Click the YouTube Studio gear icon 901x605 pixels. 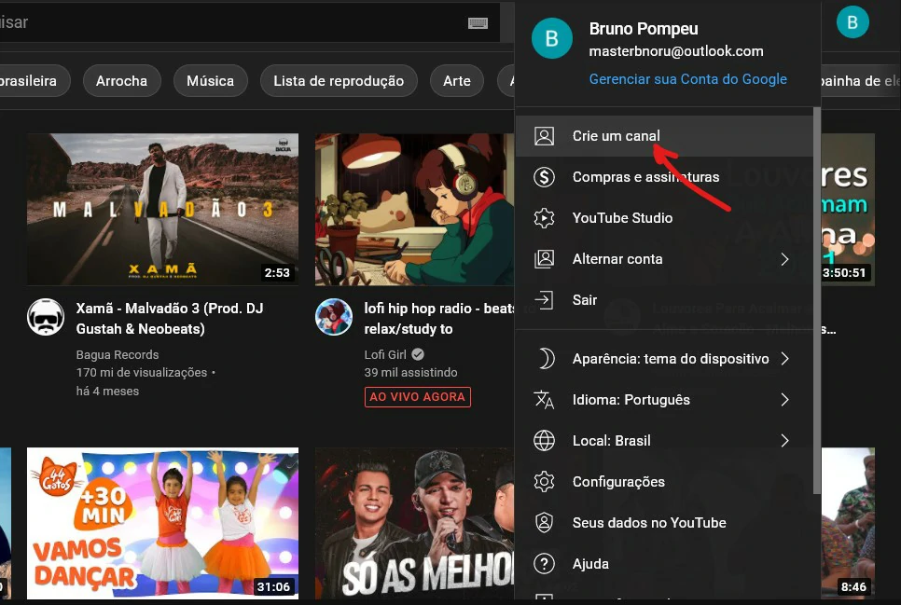[x=544, y=218]
